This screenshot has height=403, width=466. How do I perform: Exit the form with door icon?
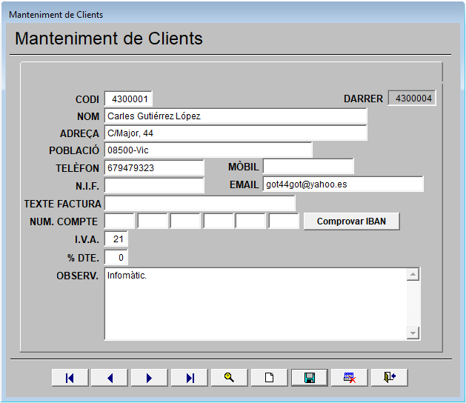[x=390, y=378]
